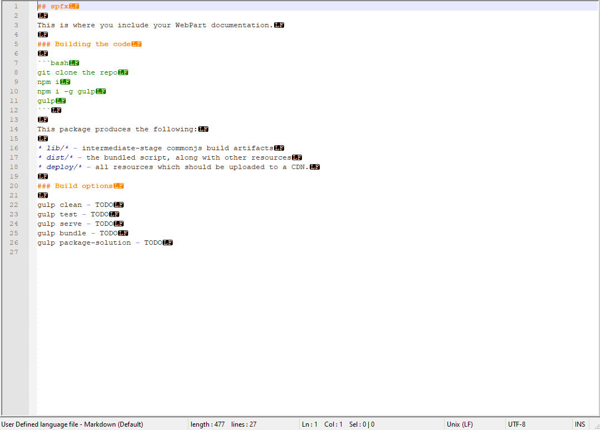The height and width of the screenshot is (430, 600).
Task: Click the 'gulp bundle - TODO' line
Action: pyautogui.click(x=77, y=233)
